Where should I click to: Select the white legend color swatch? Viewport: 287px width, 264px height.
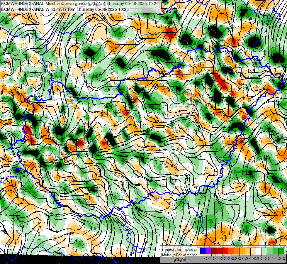point(259,251)
